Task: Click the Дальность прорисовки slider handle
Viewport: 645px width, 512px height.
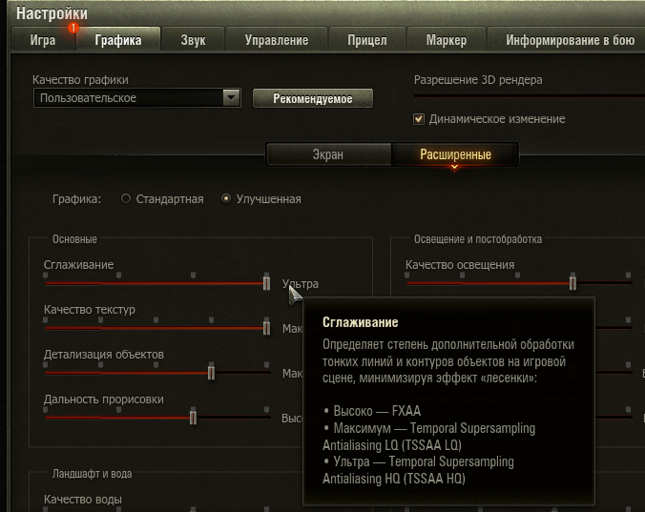Action: [x=193, y=418]
